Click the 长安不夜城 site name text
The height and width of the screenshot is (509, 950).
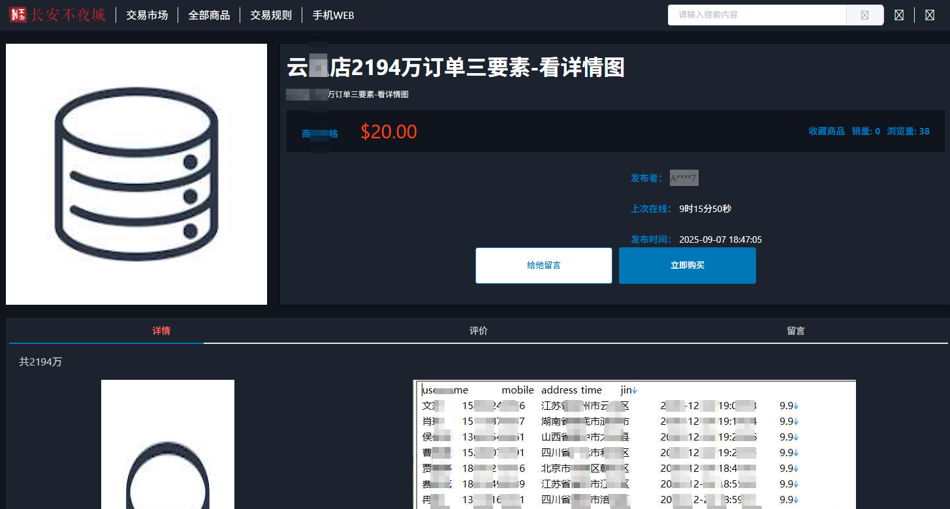[x=68, y=15]
